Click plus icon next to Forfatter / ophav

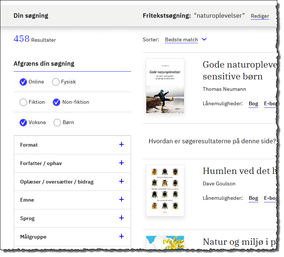click(x=122, y=163)
